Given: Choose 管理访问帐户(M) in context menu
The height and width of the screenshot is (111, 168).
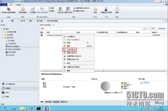Looking at the screenshot, I should pos(79,59).
